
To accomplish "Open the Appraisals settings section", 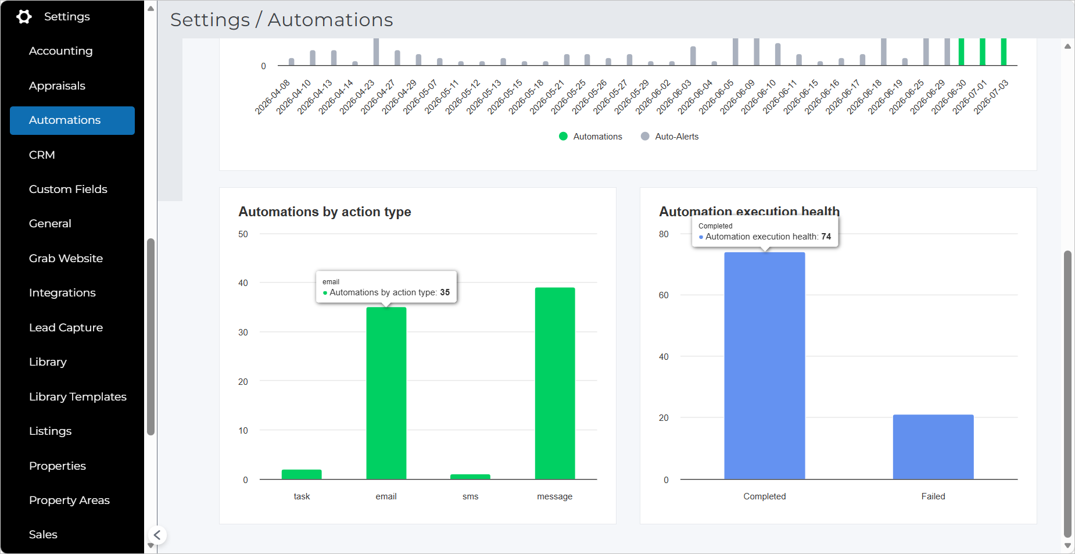I will pos(57,86).
